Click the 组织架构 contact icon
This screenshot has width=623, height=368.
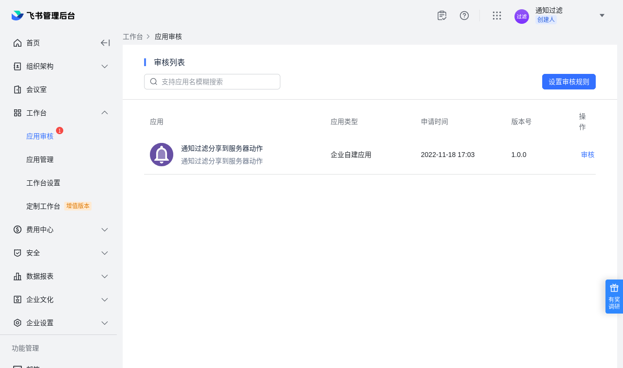pyautogui.click(x=18, y=66)
